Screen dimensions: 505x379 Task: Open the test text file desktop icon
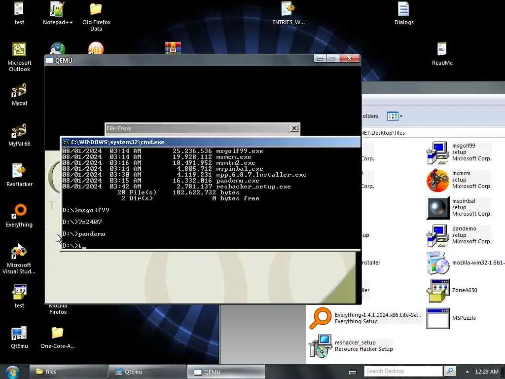tap(19, 13)
